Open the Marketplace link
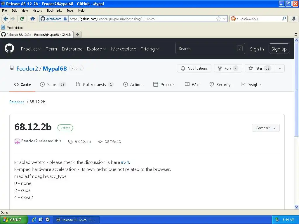This screenshot has width=299, height=224. click(124, 49)
